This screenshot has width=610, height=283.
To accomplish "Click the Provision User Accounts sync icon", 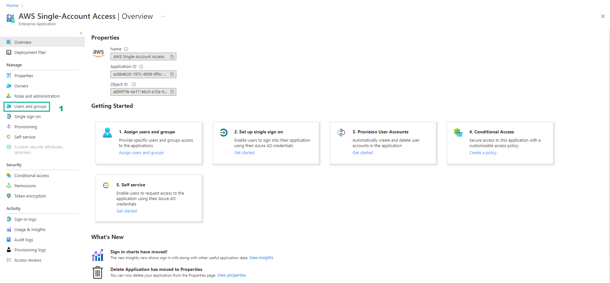I will coord(341,132).
